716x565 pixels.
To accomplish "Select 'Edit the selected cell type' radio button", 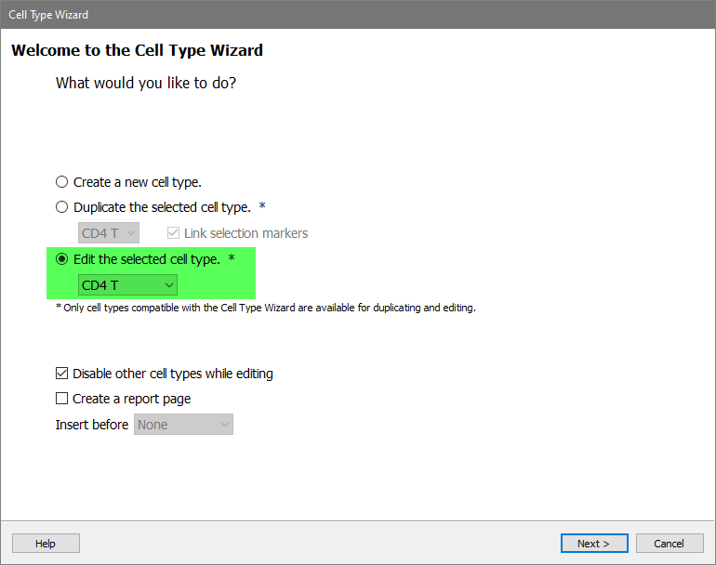I will pyautogui.click(x=62, y=259).
